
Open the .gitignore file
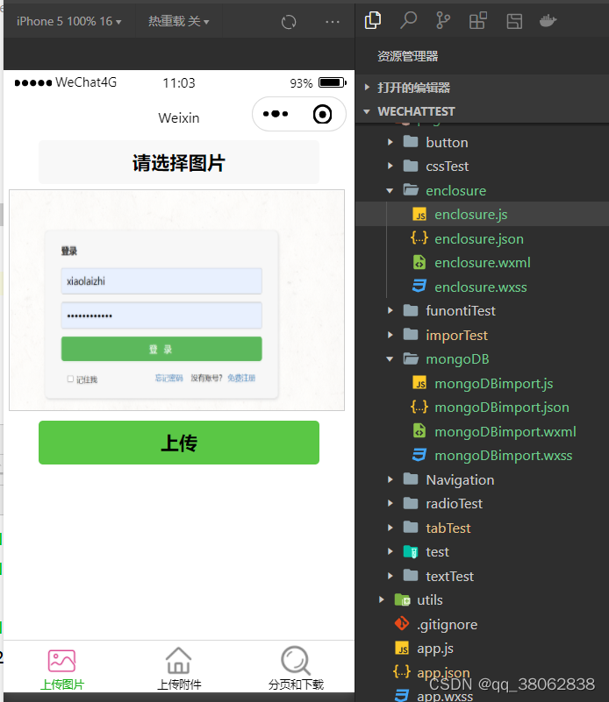482,624
